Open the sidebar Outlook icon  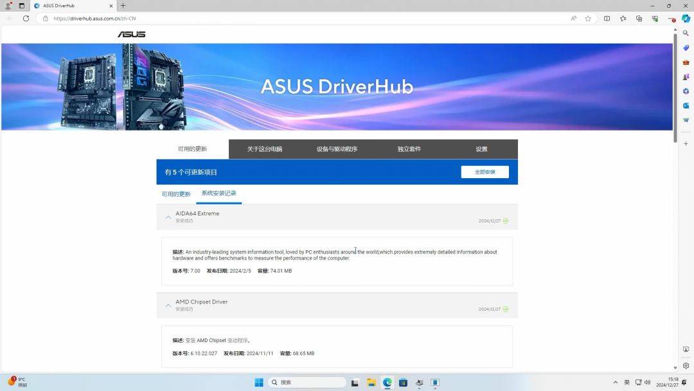pyautogui.click(x=686, y=105)
